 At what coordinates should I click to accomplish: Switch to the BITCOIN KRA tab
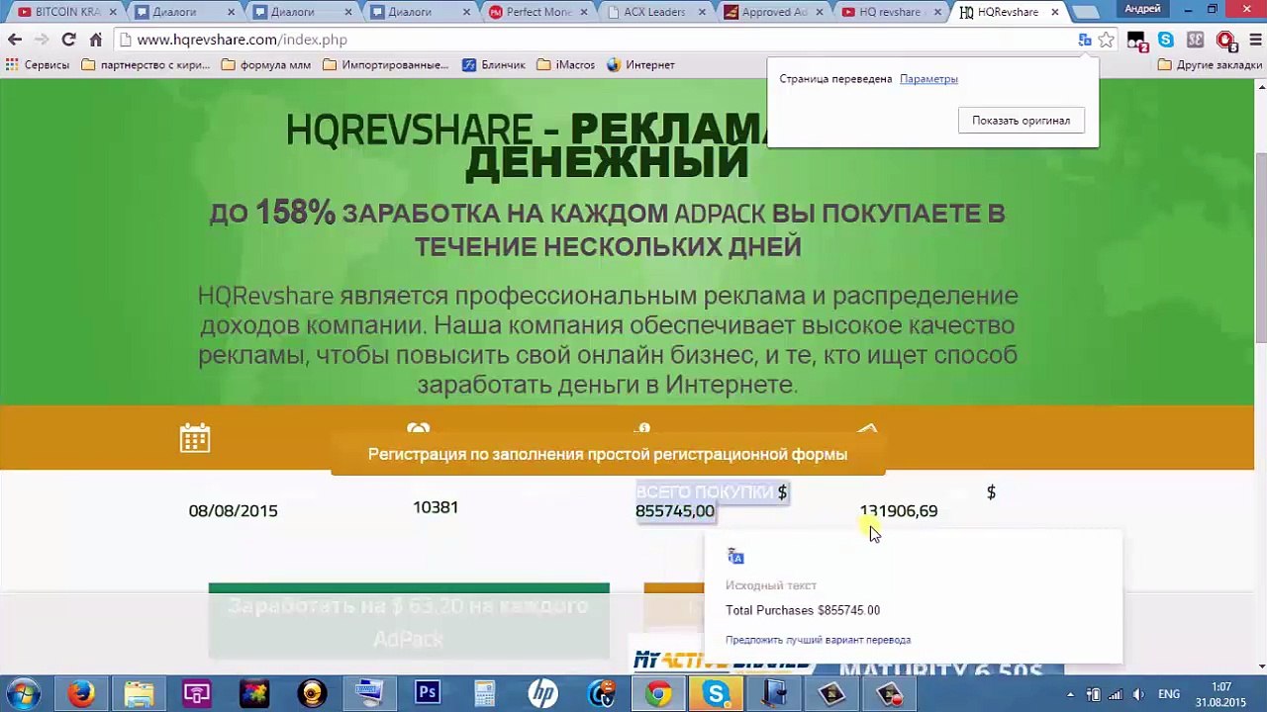(x=67, y=12)
